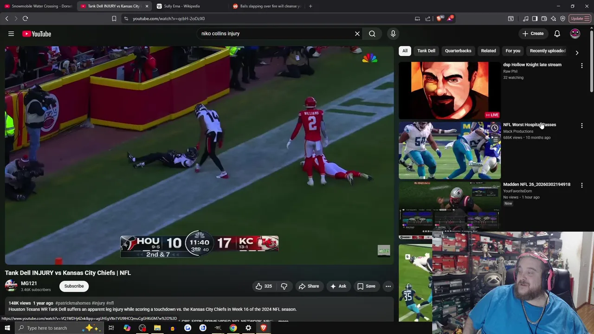This screenshot has height=334, width=594.
Task: Reload the page
Action: [26, 19]
